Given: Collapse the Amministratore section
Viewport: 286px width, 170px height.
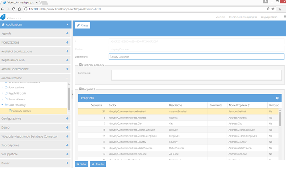Looking at the screenshot, I should click(x=67, y=78).
